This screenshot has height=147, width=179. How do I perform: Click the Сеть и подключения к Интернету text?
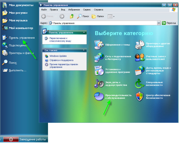pos(118,58)
